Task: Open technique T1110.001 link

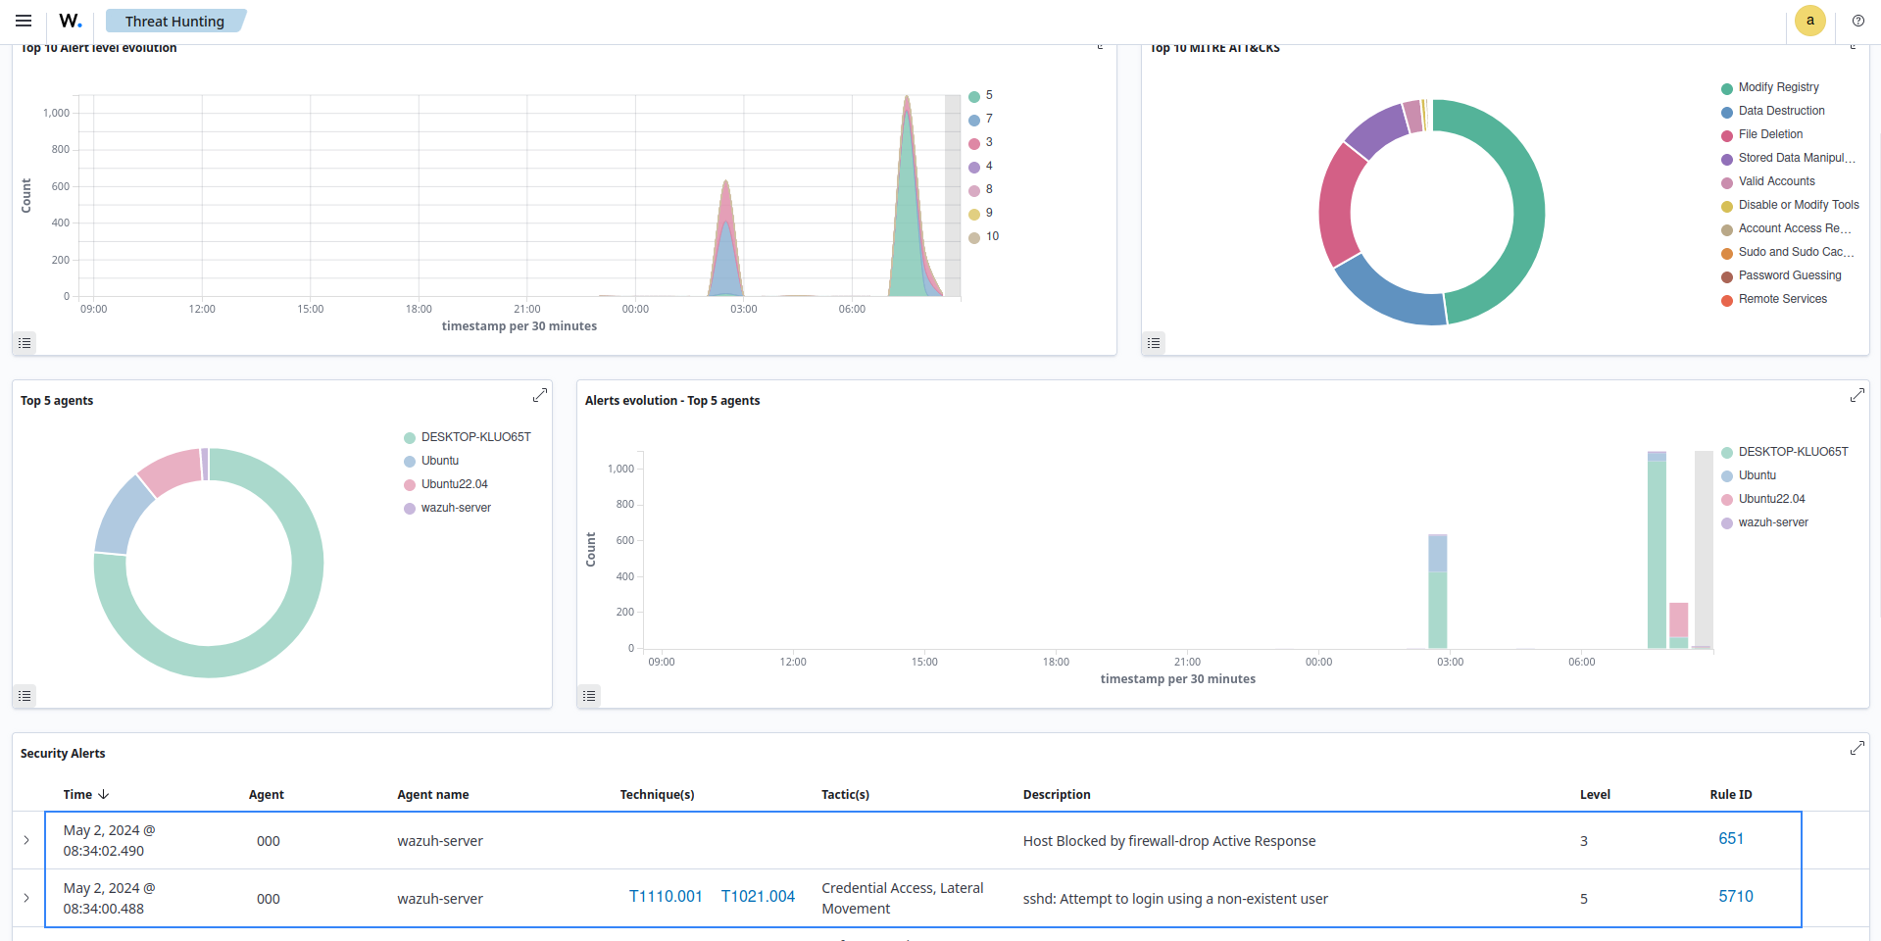Action: click(x=666, y=897)
